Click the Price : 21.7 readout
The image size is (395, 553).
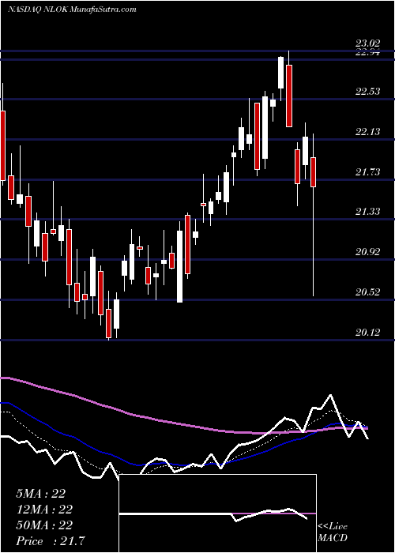click(x=50, y=541)
